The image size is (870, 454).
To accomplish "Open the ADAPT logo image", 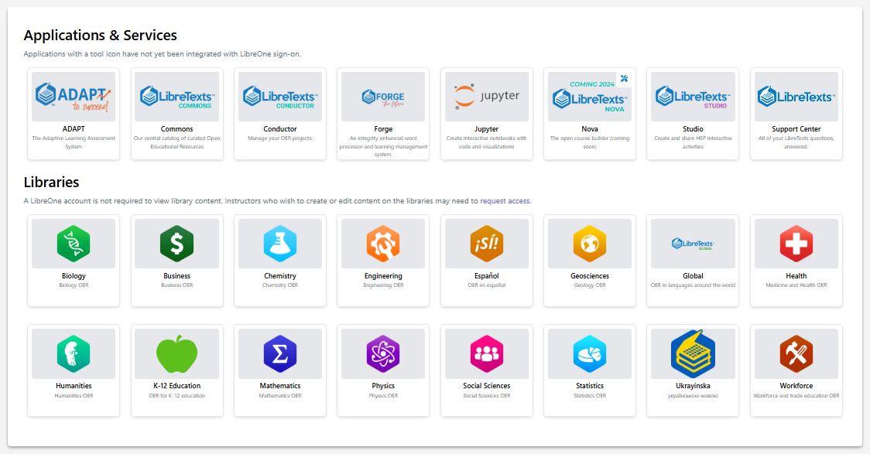I will tap(74, 97).
